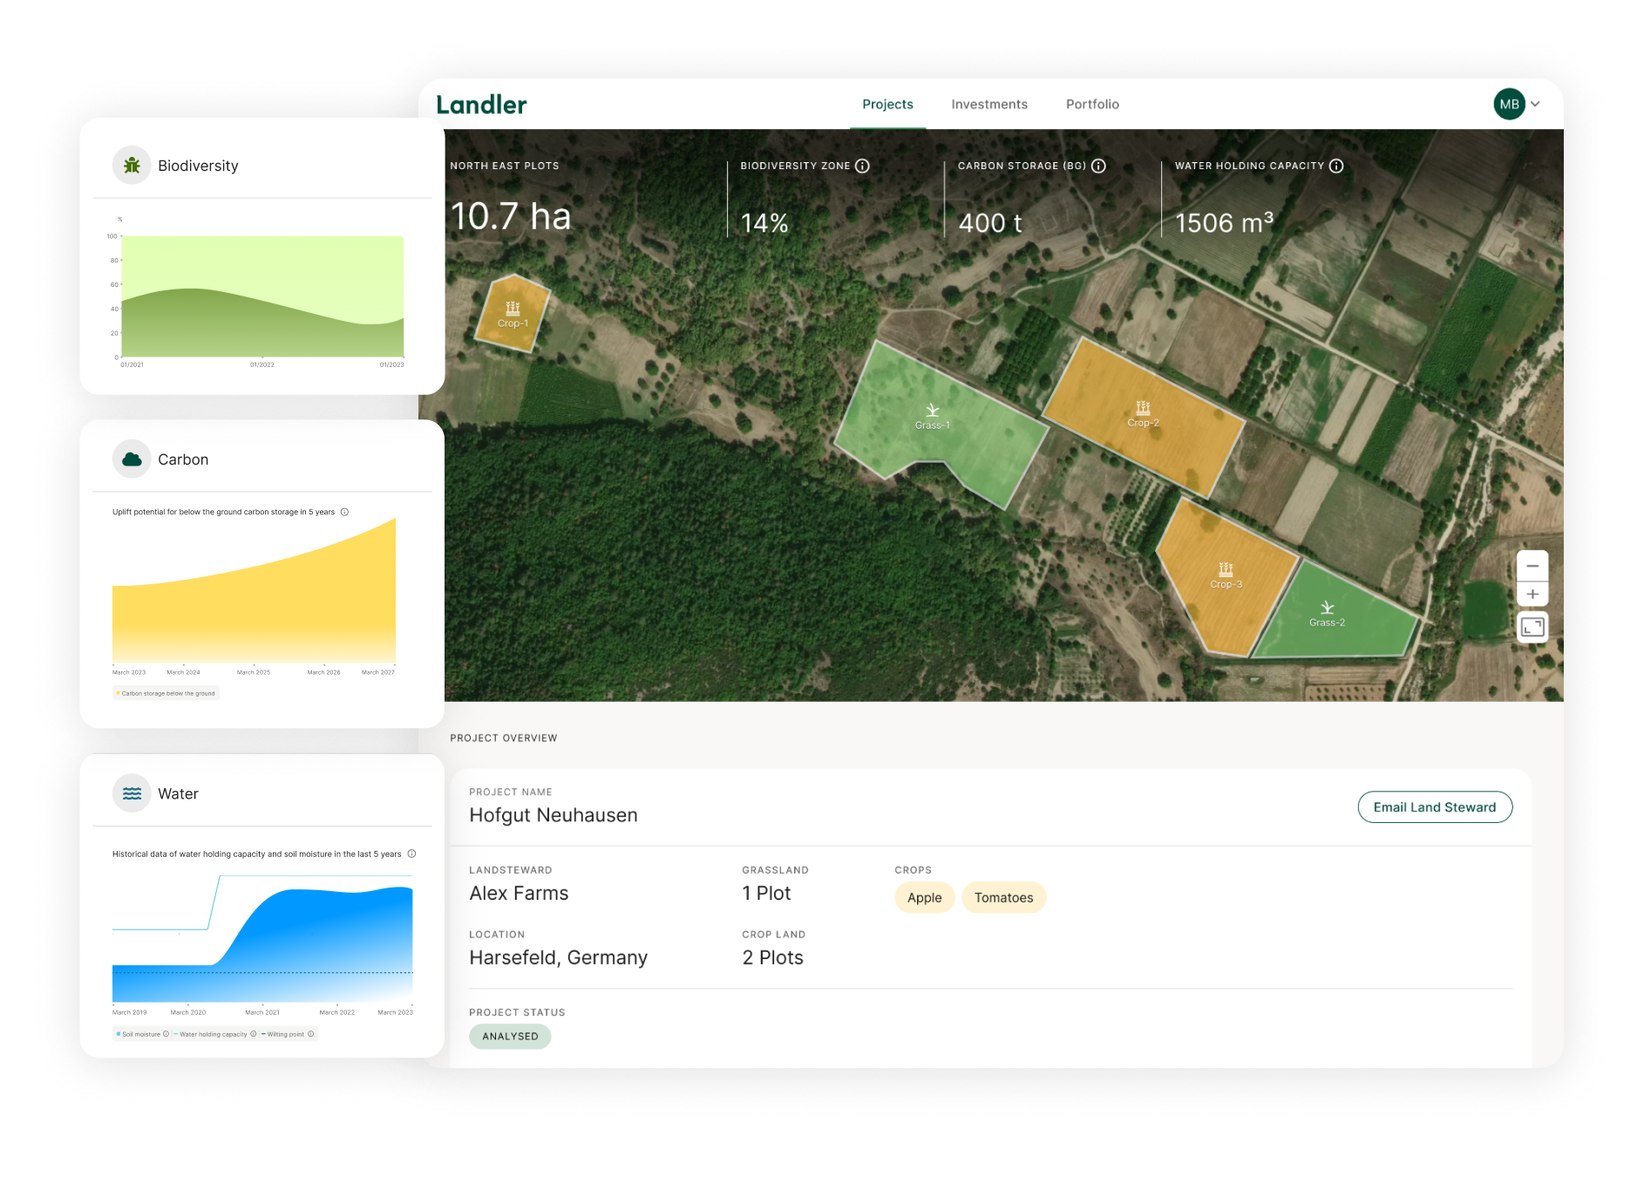This screenshot has height=1177, width=1644.
Task: Click the Water panel waves icon
Action: coord(132,793)
